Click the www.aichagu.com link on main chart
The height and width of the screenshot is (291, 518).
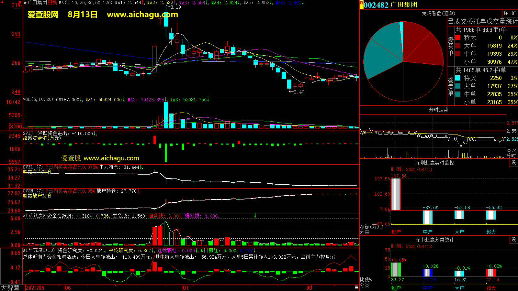[x=142, y=15]
